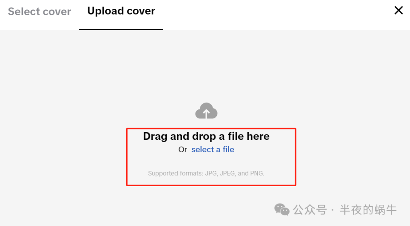Click 'JPG' in the supported formats line

pos(210,173)
